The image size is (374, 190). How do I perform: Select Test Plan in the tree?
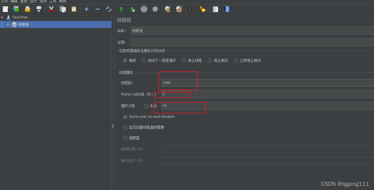(20, 17)
